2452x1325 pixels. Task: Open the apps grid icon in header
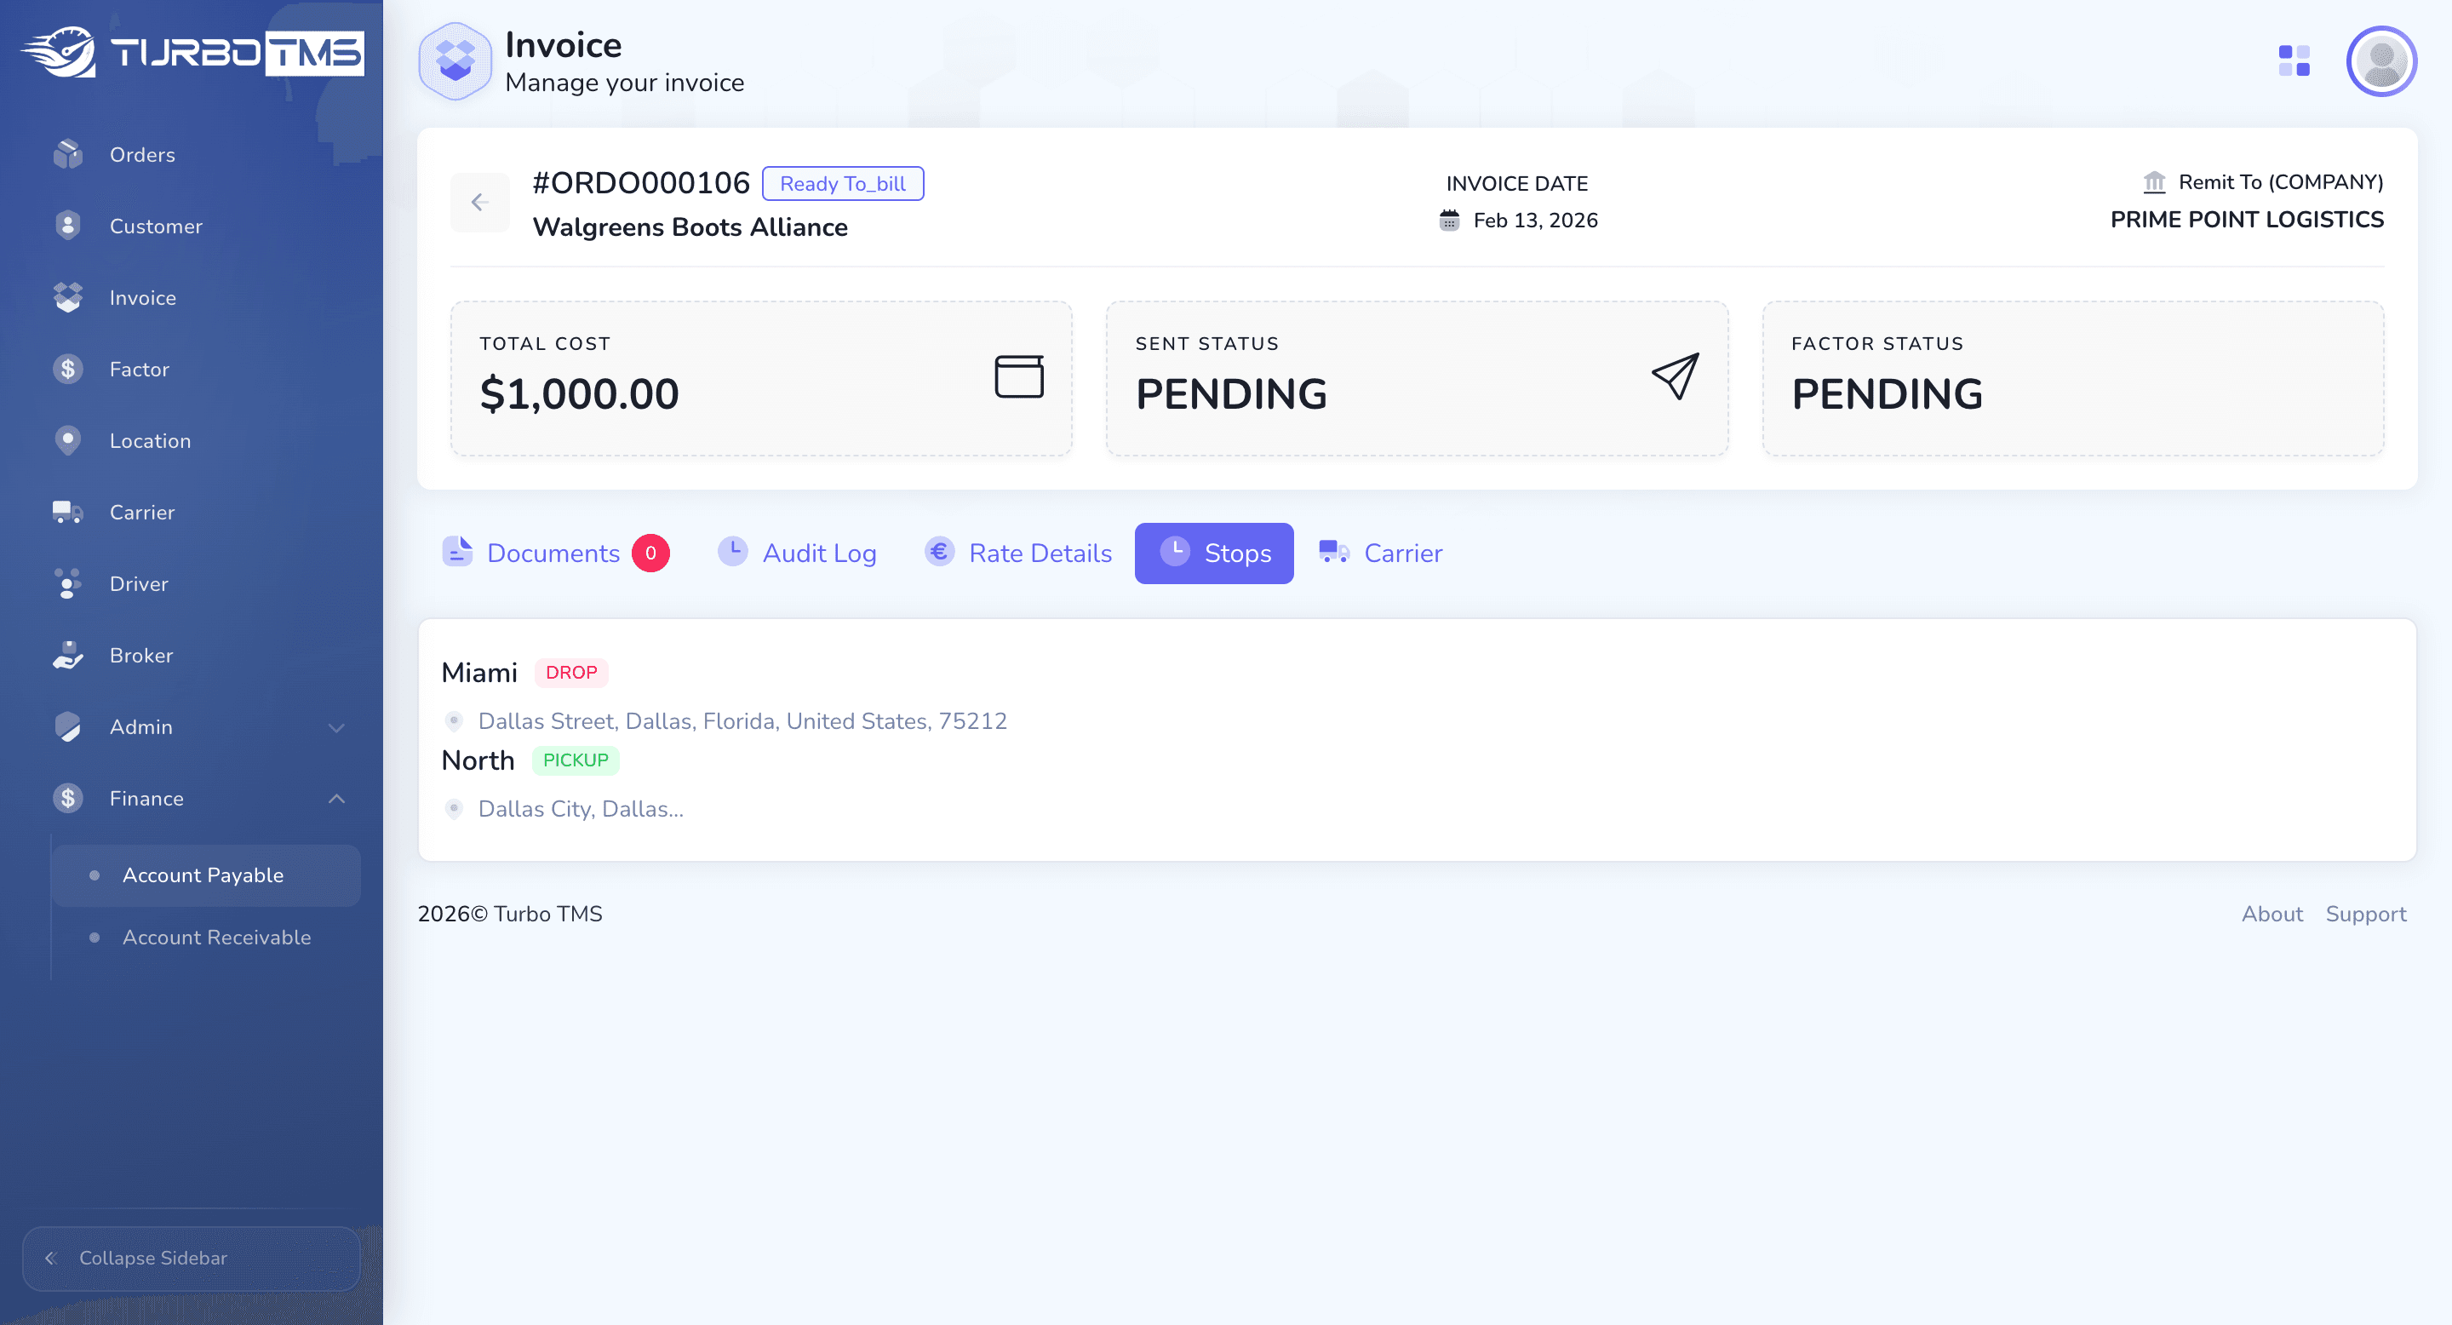(x=2294, y=61)
